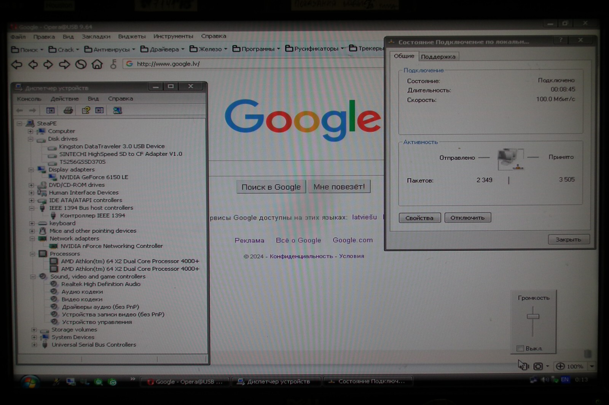
Task: Click back arrow in Device Manager toolbar
Action: 20,111
